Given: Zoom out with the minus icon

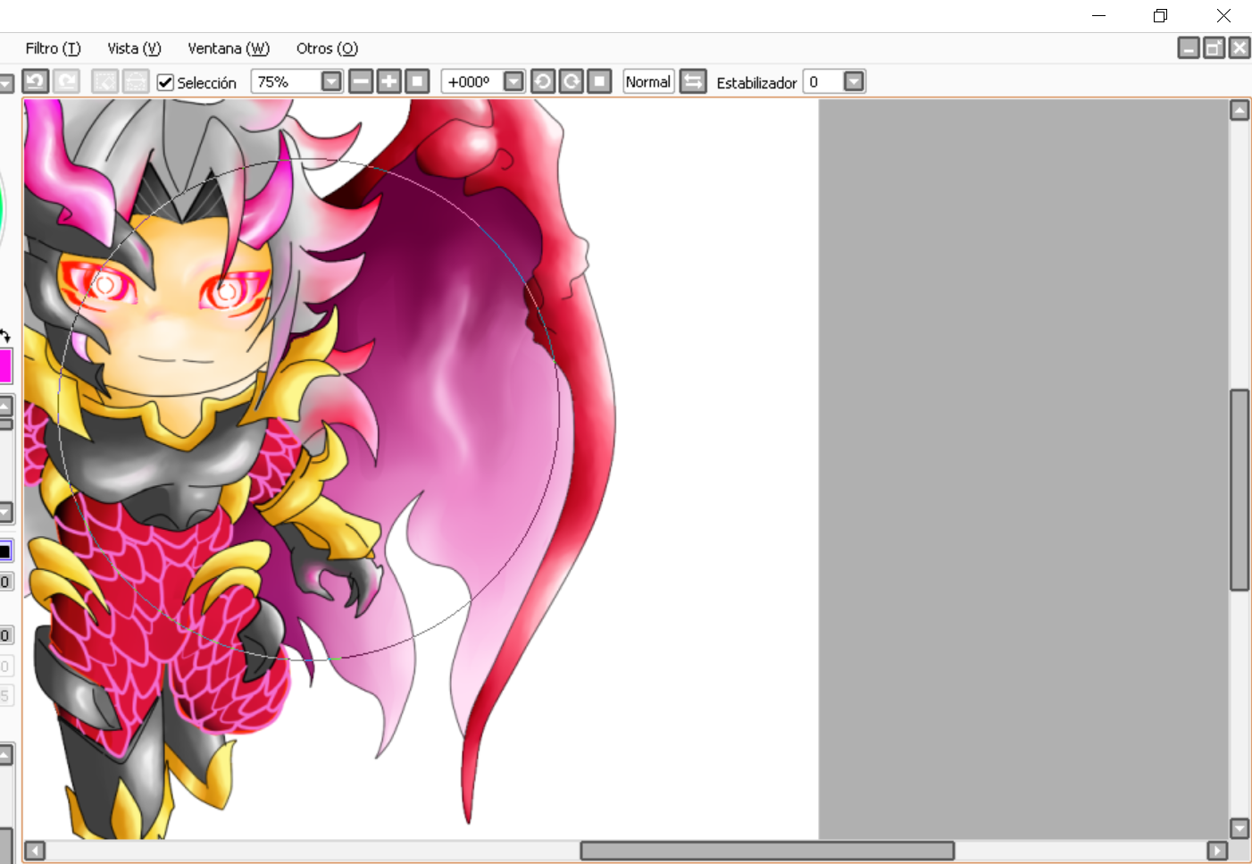Looking at the screenshot, I should point(361,81).
